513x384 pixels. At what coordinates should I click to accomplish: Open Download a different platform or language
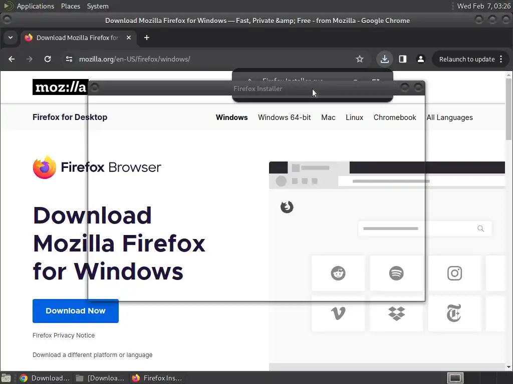coord(92,355)
